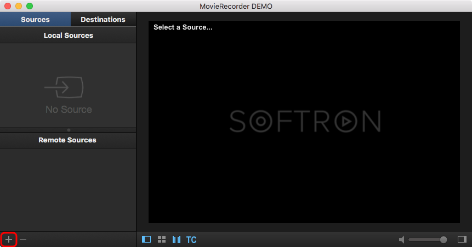The image size is (472, 247).
Task: Mute audio with the speaker icon
Action: [x=402, y=239]
